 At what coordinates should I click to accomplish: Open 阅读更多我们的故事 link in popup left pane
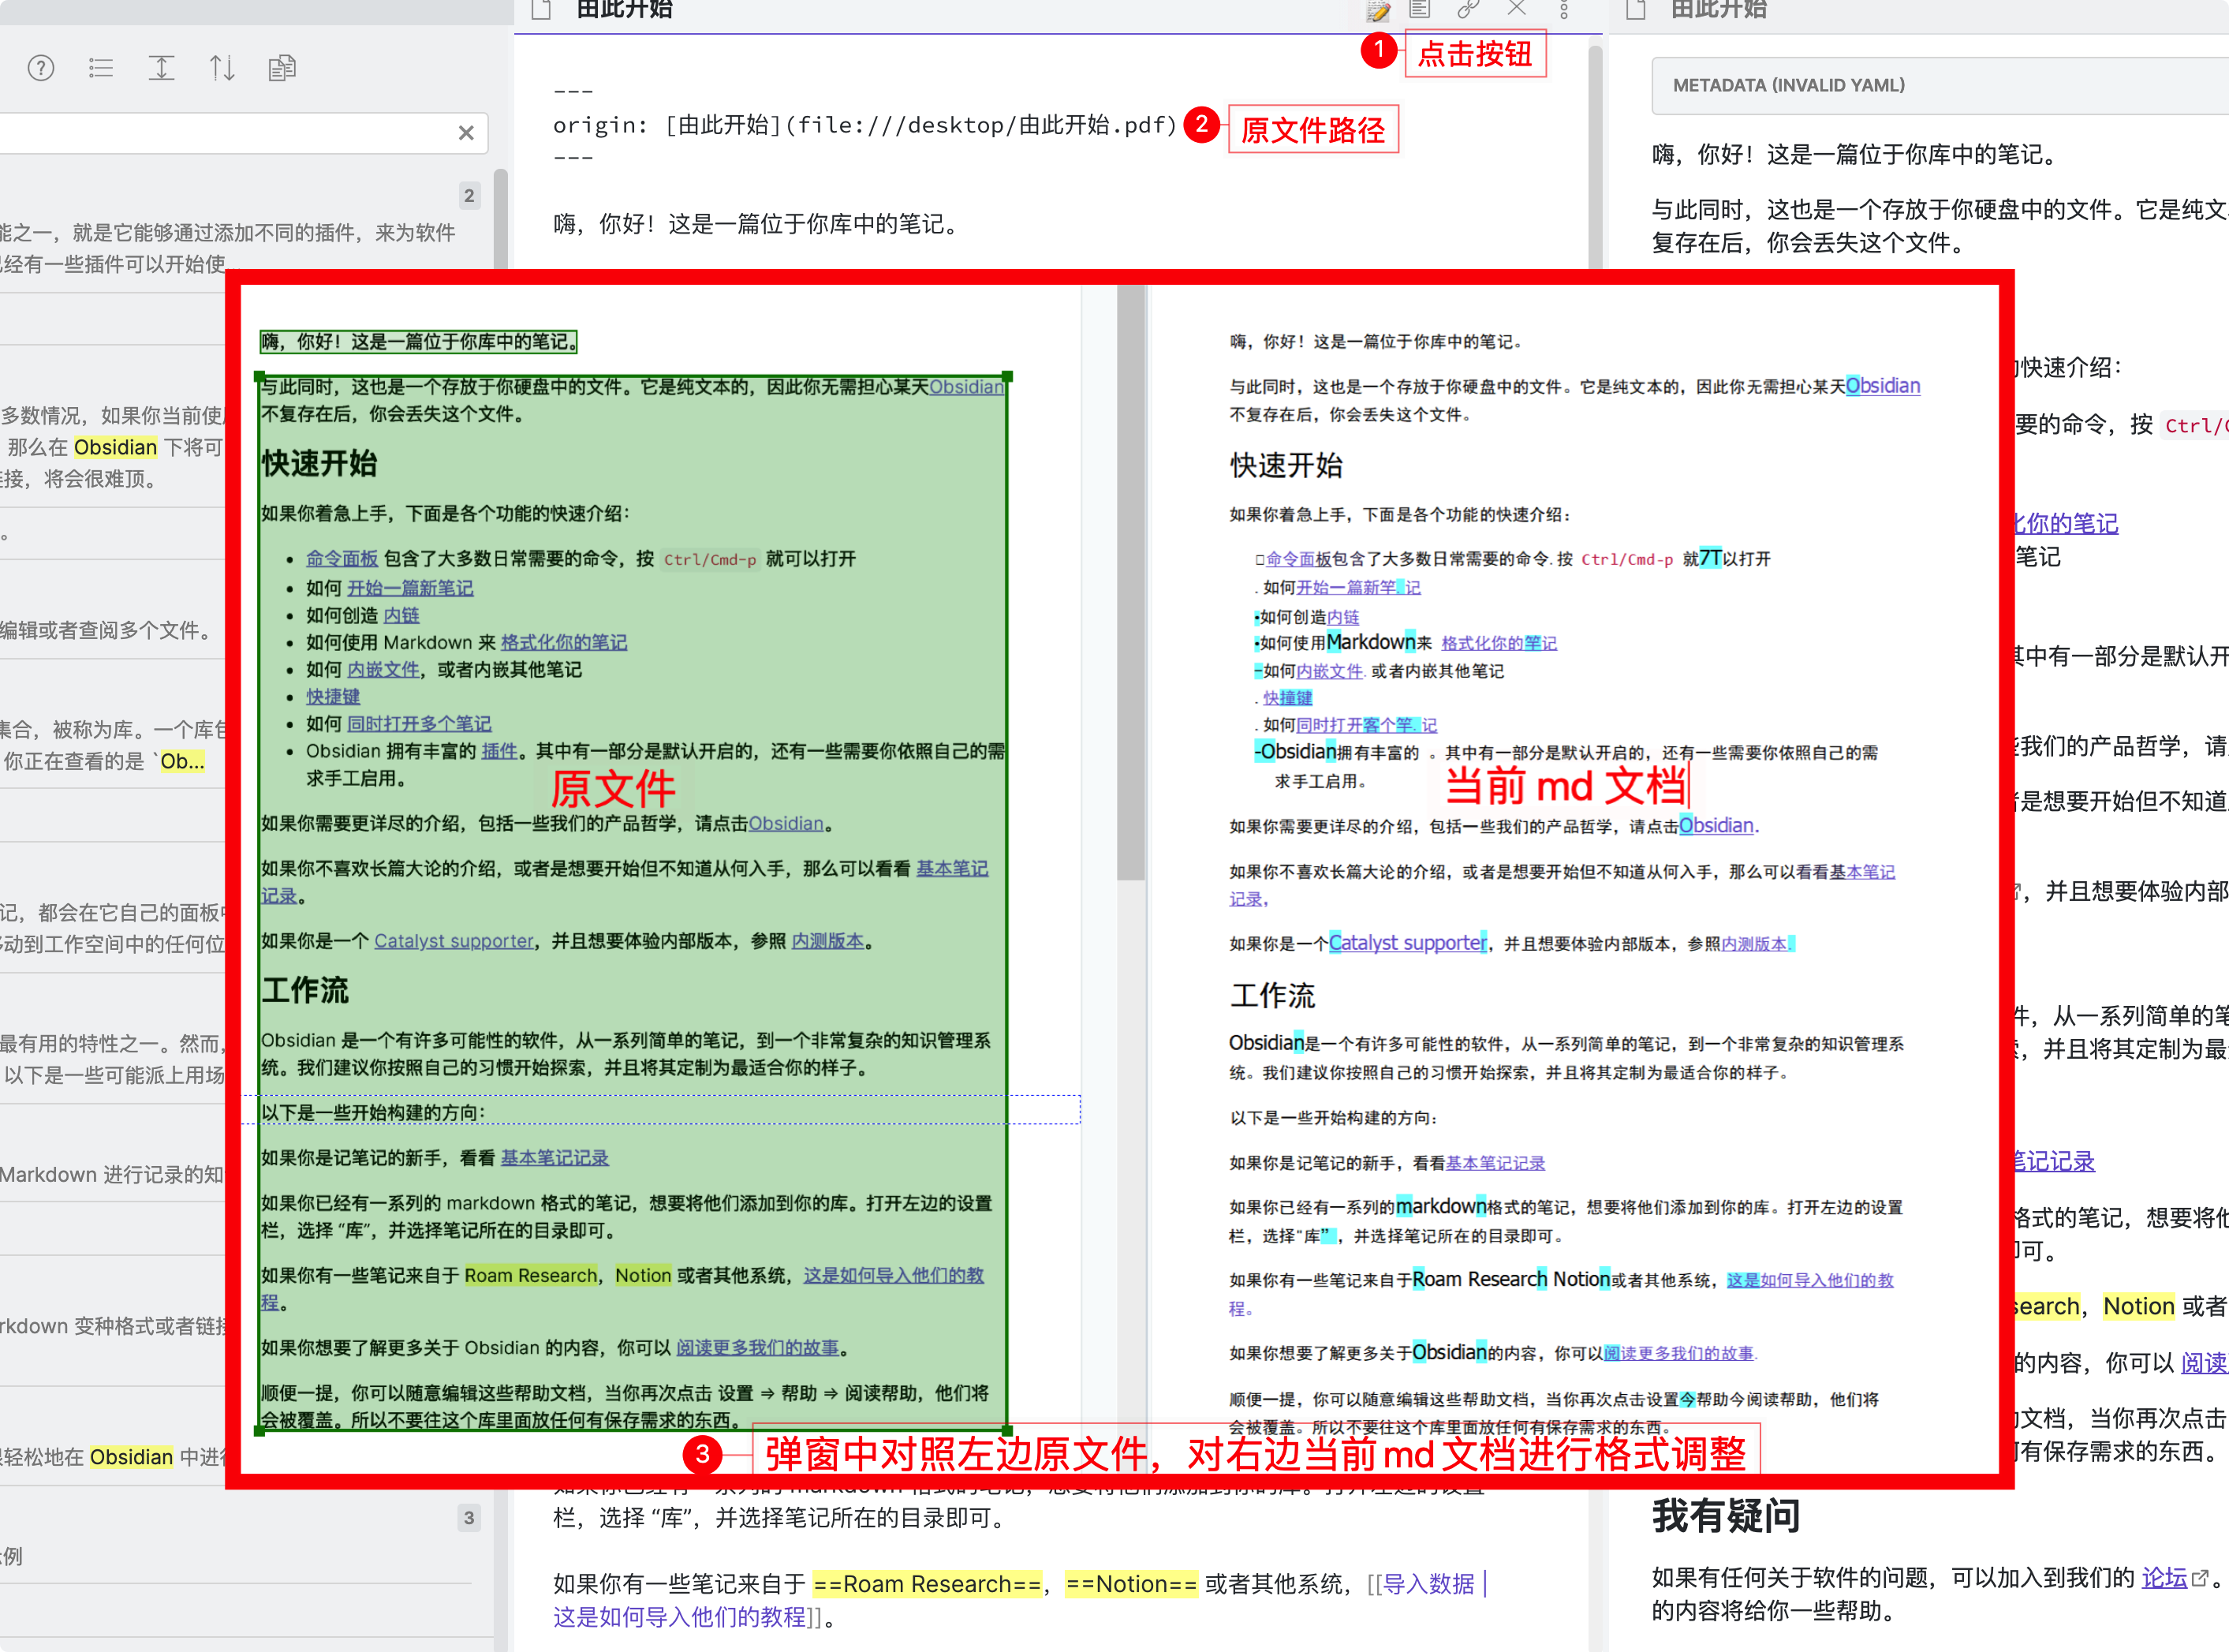coord(758,1347)
